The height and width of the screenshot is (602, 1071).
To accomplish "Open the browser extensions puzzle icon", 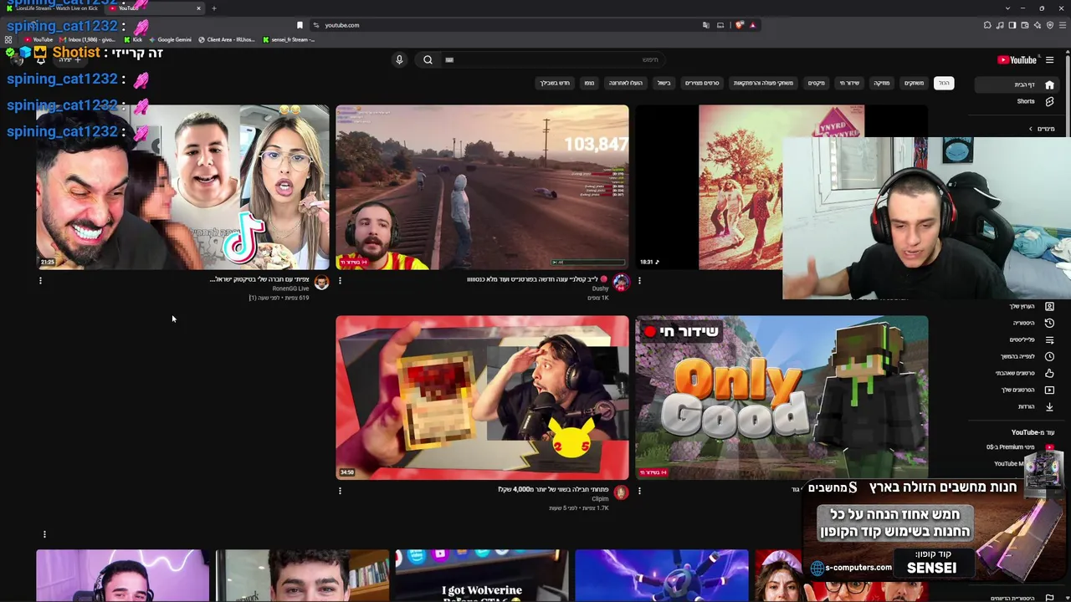I will [987, 25].
